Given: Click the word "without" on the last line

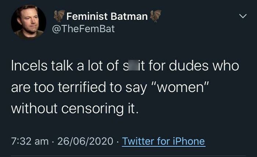Looking at the screenshot, I should [34, 109].
